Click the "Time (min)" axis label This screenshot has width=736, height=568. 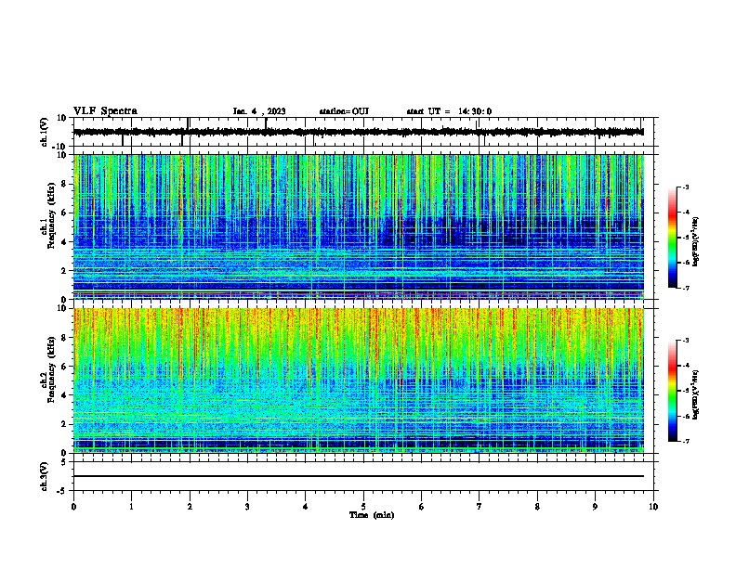[x=372, y=515]
